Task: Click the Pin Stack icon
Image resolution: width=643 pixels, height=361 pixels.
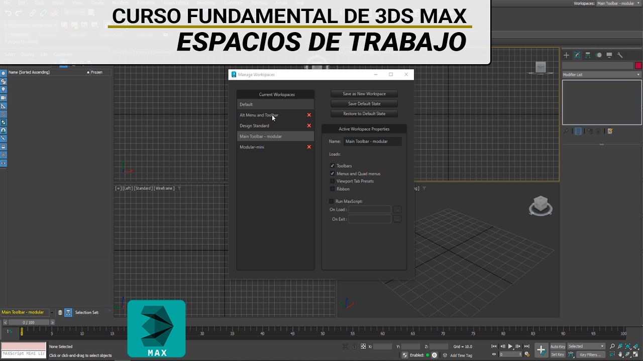Action: tap(566, 131)
